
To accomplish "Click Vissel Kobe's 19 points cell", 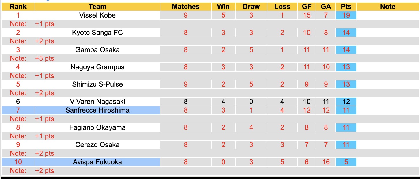I will coord(346,15).
